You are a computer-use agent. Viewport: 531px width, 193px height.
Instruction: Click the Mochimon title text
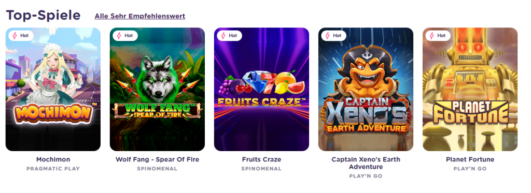[53, 159]
